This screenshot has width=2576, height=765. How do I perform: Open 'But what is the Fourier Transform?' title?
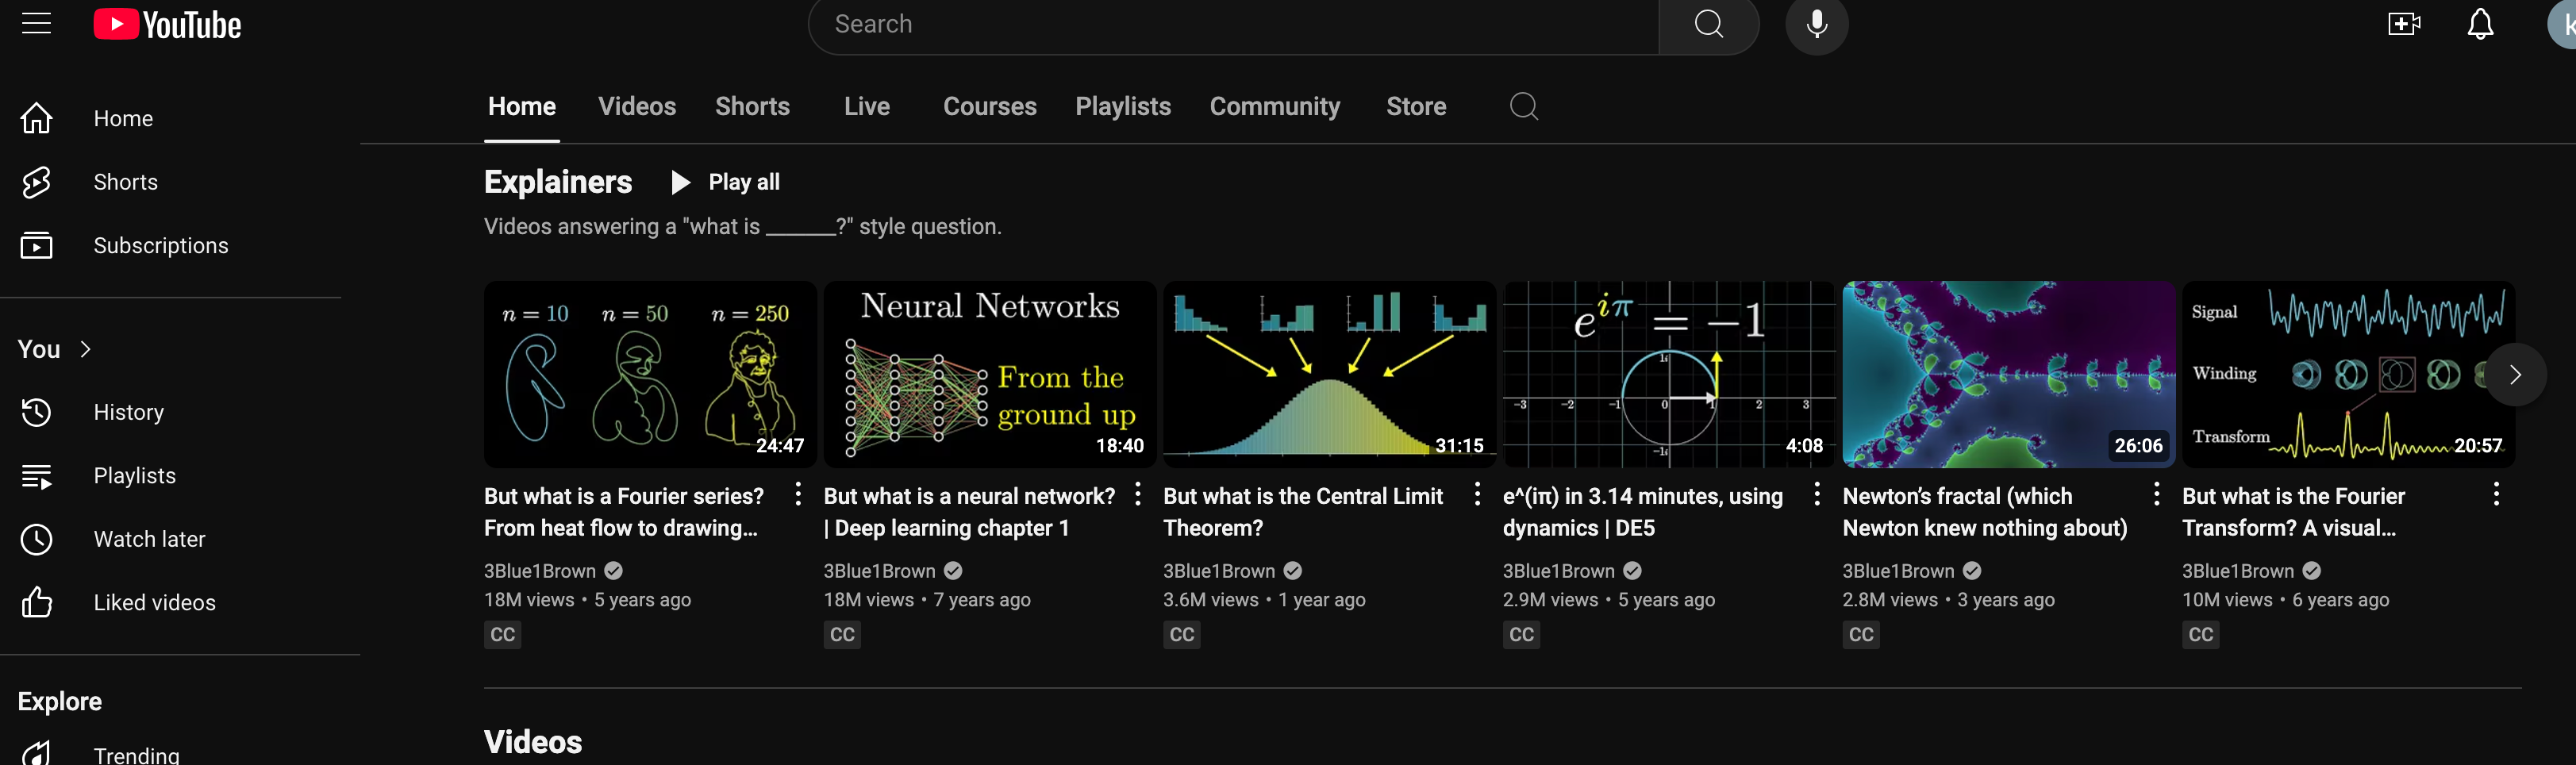coord(2293,512)
